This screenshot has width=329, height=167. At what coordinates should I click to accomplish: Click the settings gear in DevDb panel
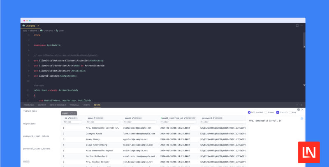pos(298,110)
